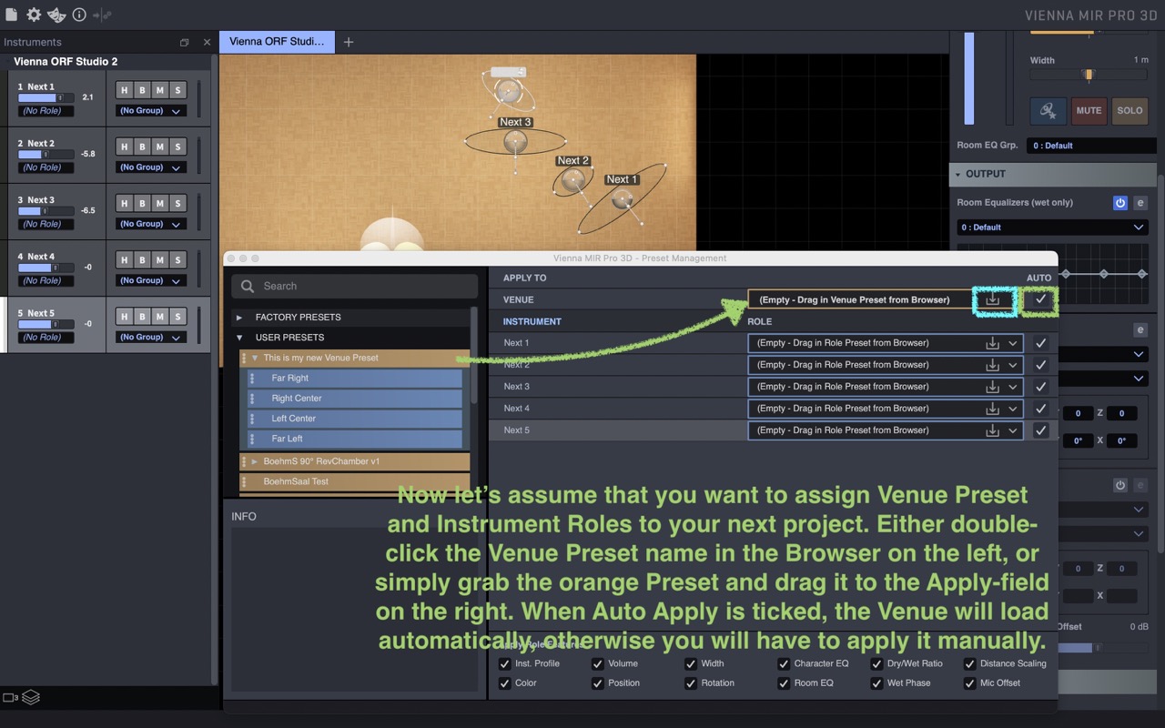
Task: Open the group dropdown for Next 5
Action: point(151,337)
